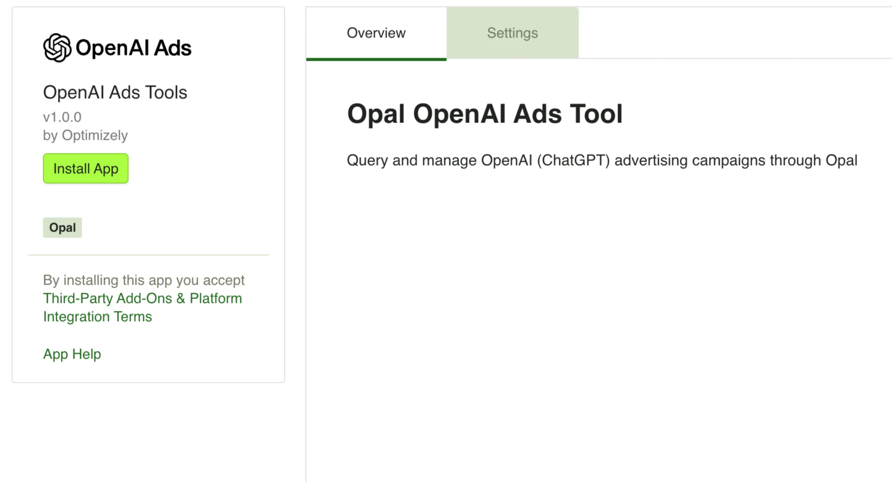Click the 'Query and manage OpenAI' description
892x482 pixels.
click(602, 161)
